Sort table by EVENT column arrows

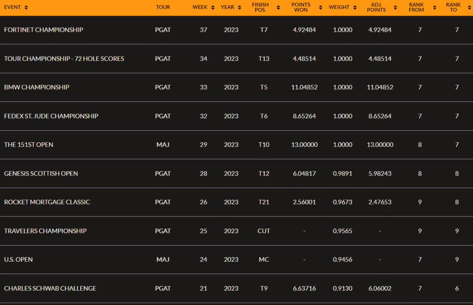click(26, 7)
